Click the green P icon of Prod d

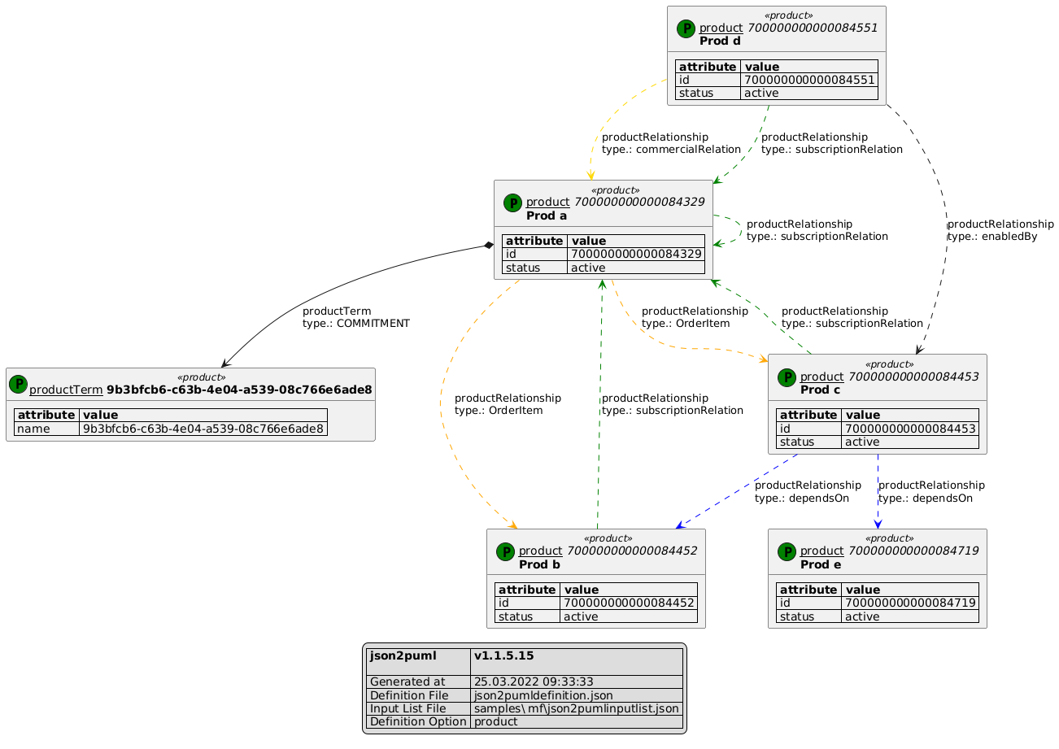(686, 28)
